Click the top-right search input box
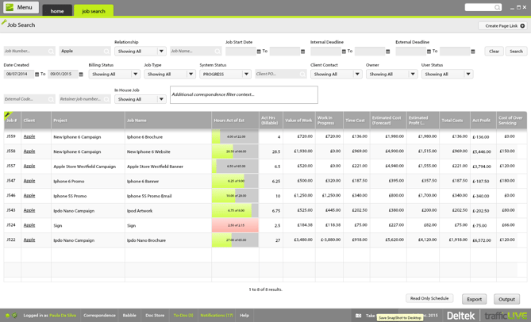The image size is (531, 322). coord(483,7)
